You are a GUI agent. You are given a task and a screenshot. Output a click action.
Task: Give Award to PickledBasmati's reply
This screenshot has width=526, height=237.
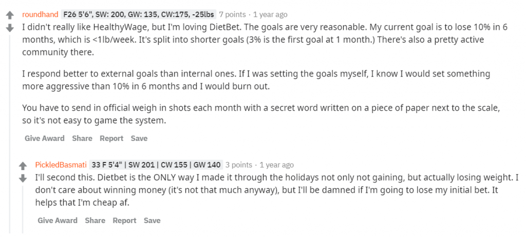58,221
